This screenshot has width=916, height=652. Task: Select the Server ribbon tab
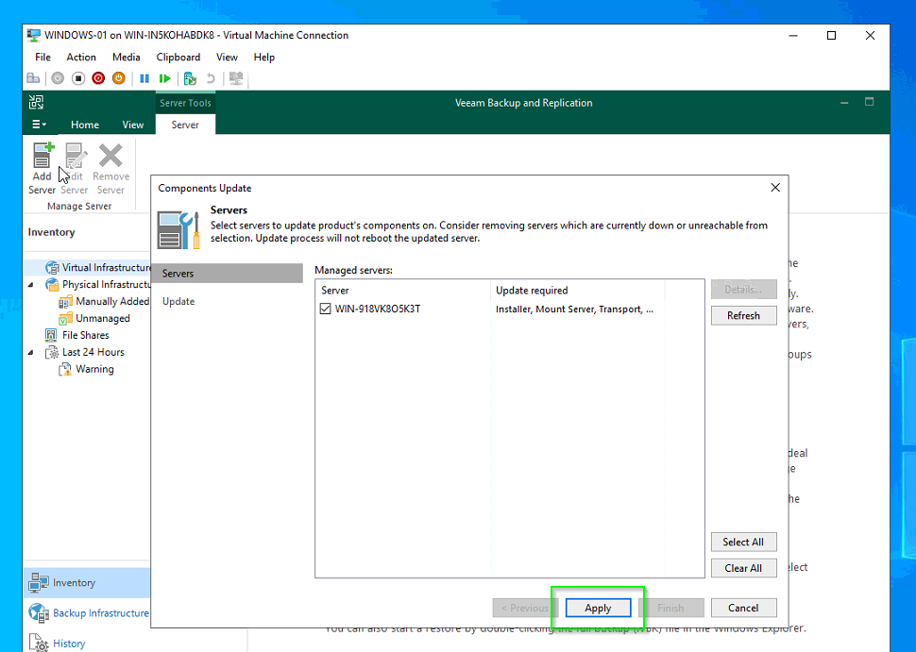(184, 125)
